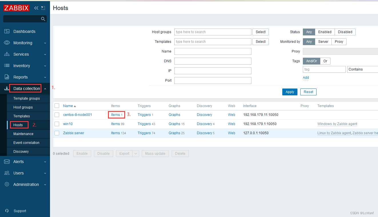Click the Services icon
Screen dimensions: 378x217
(x=7, y=54)
